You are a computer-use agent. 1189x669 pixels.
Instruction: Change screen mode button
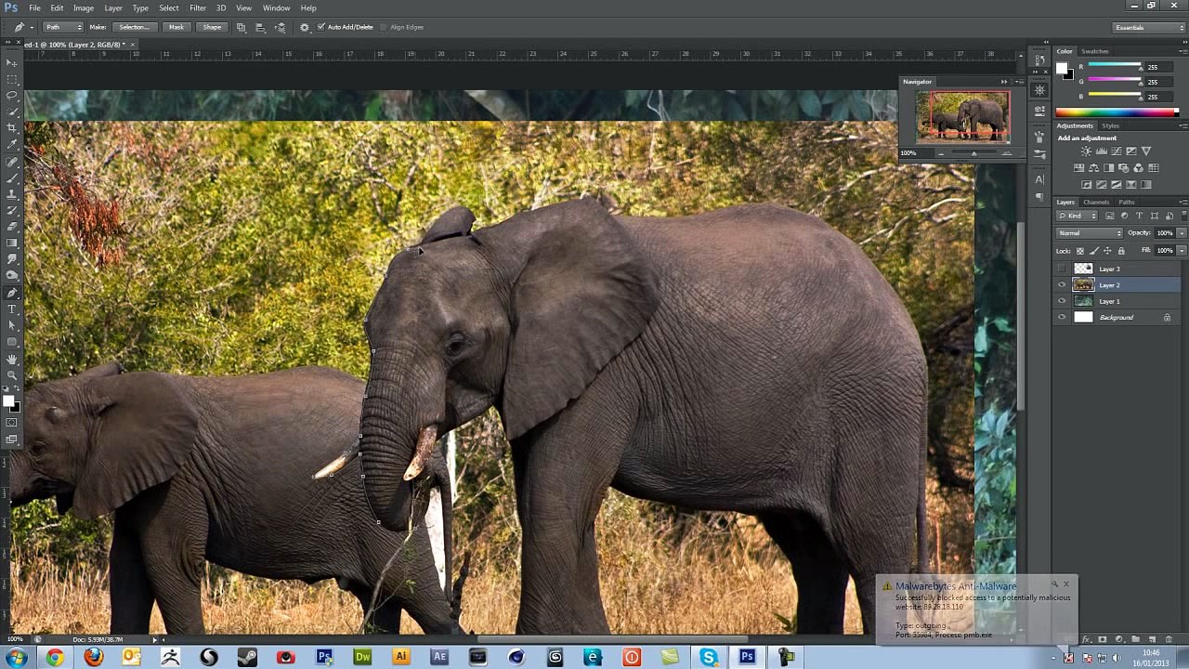tap(12, 439)
